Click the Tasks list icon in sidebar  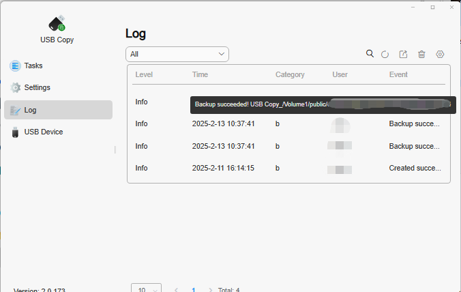[15, 65]
